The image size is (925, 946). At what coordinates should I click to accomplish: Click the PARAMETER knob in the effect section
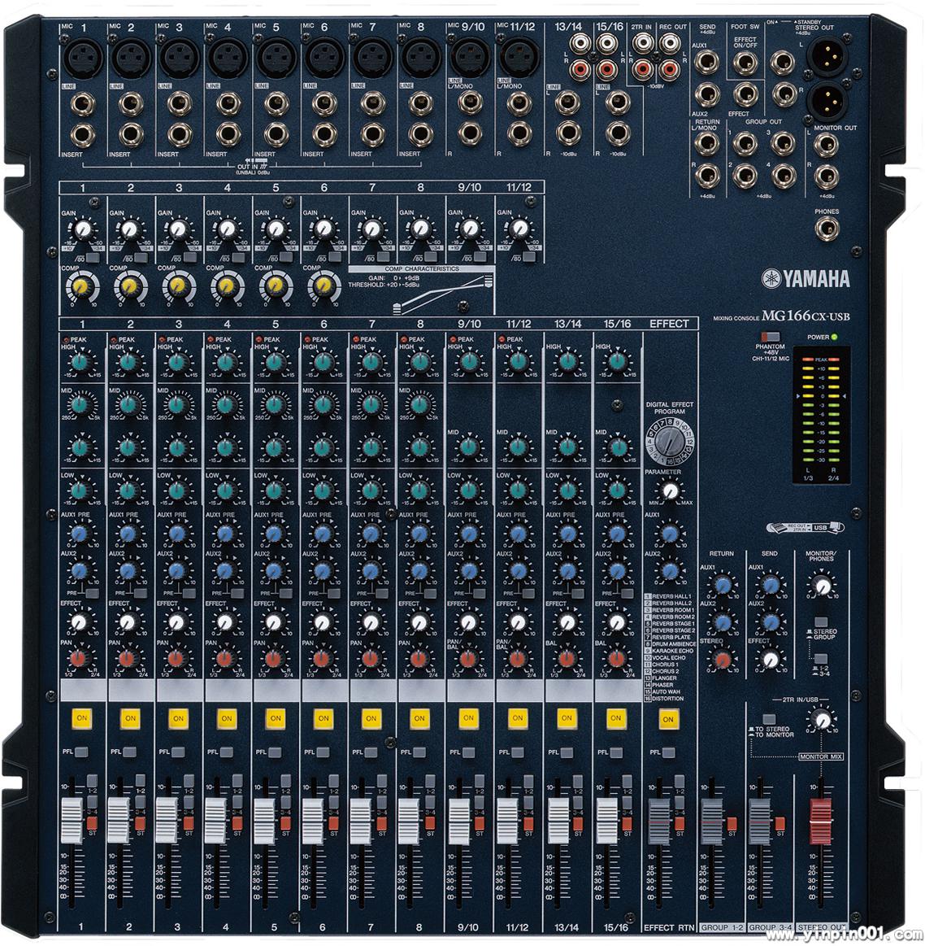click(670, 490)
